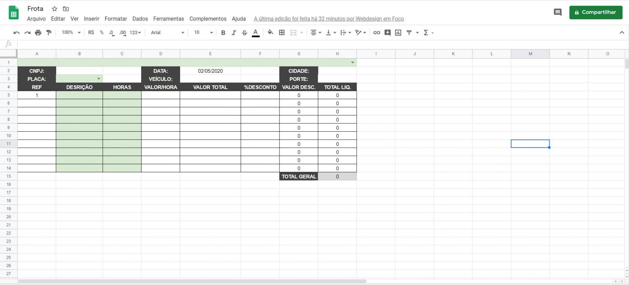Open more number formats 123 dropdown
The width and height of the screenshot is (629, 285).
pyautogui.click(x=135, y=33)
